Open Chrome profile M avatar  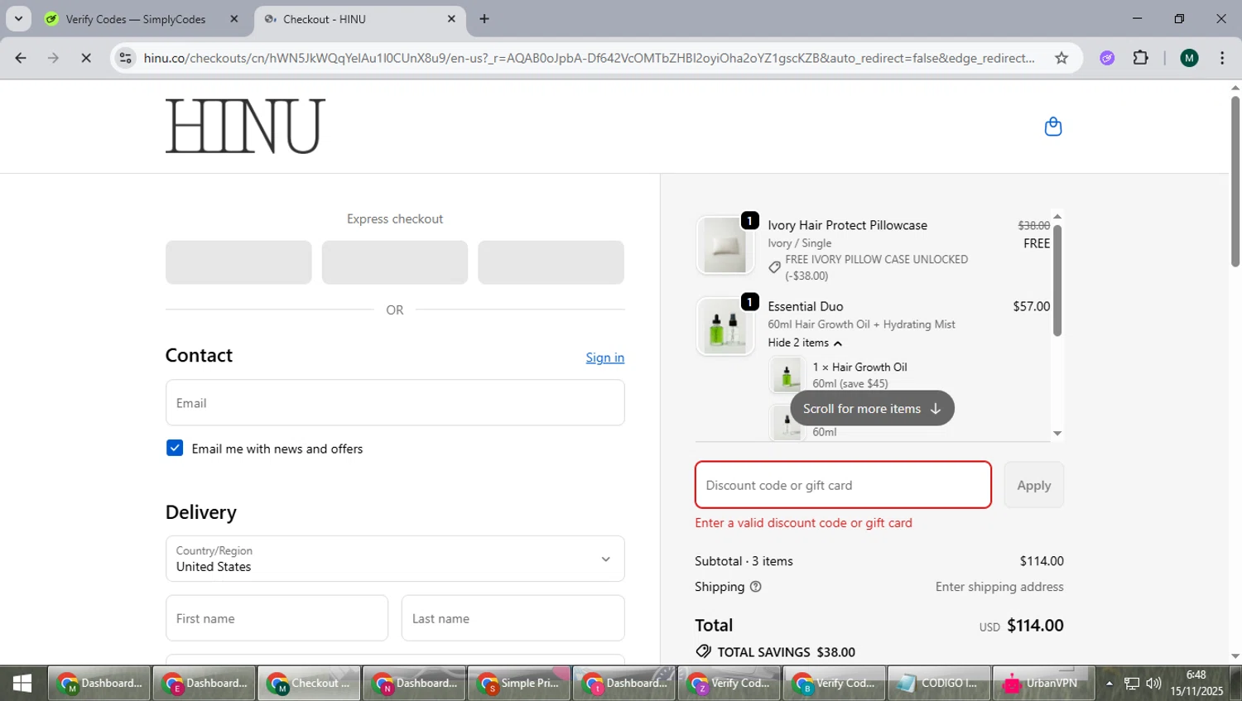[x=1189, y=58]
